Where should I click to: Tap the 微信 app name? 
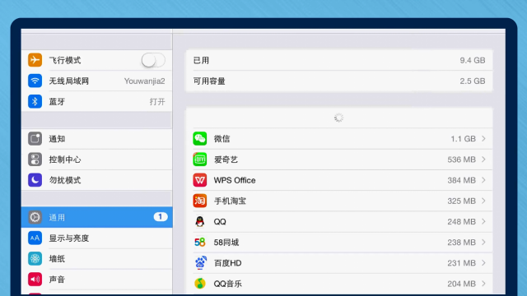click(222, 139)
